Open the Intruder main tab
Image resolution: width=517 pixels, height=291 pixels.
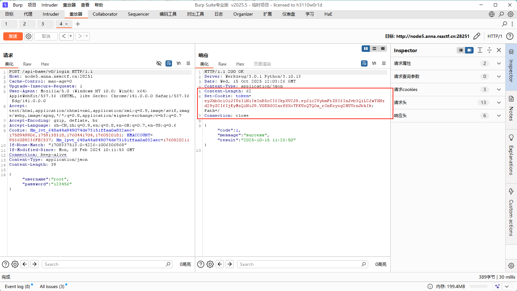pos(51,14)
